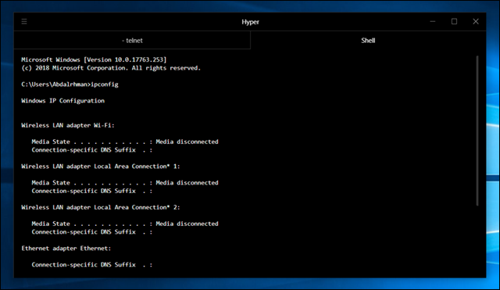This screenshot has height=290, width=500.
Task: Minimize the Hyper window
Action: [432, 21]
